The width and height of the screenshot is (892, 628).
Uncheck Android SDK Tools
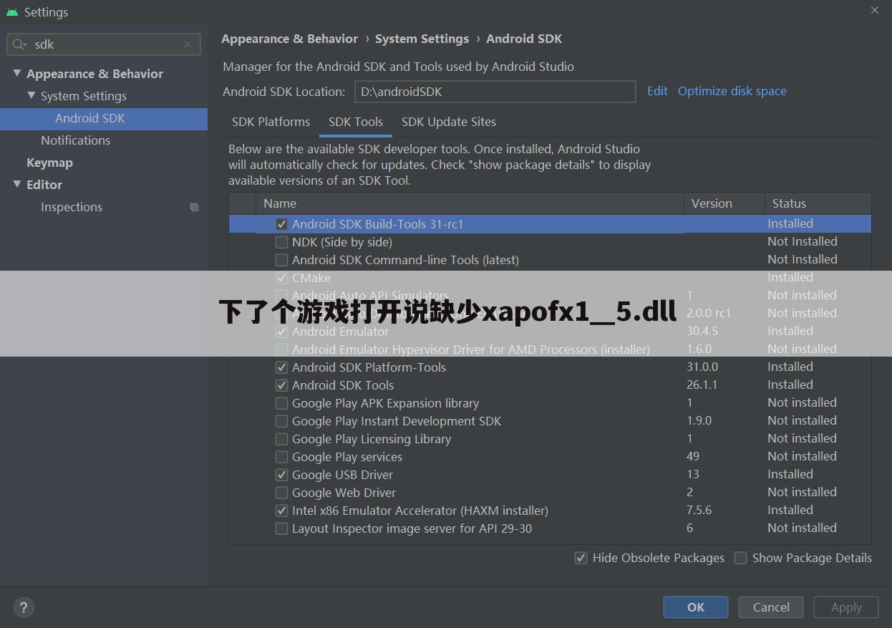[x=281, y=385]
